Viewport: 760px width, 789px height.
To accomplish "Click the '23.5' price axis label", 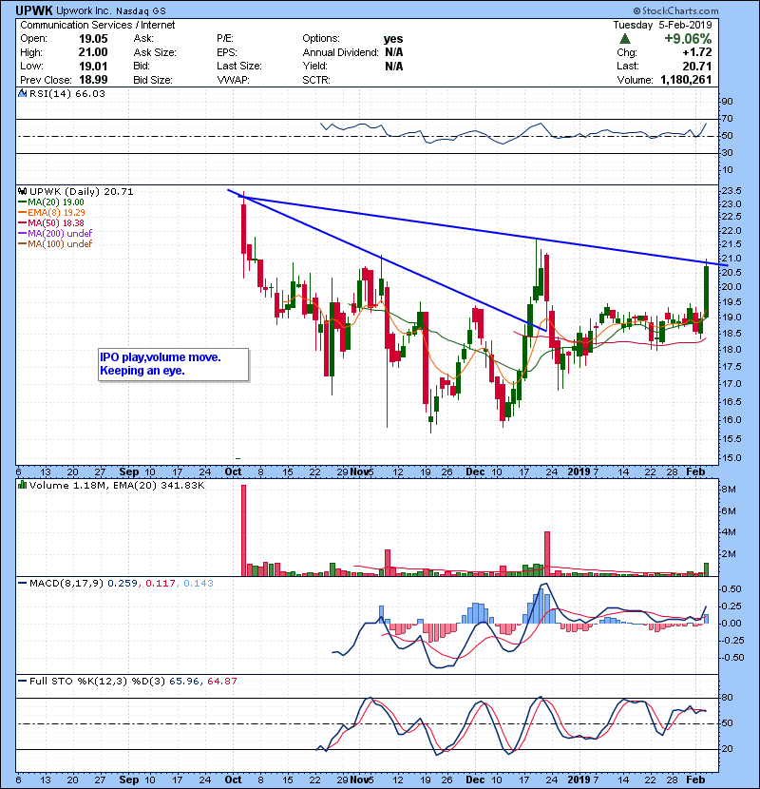I will pos(731,191).
